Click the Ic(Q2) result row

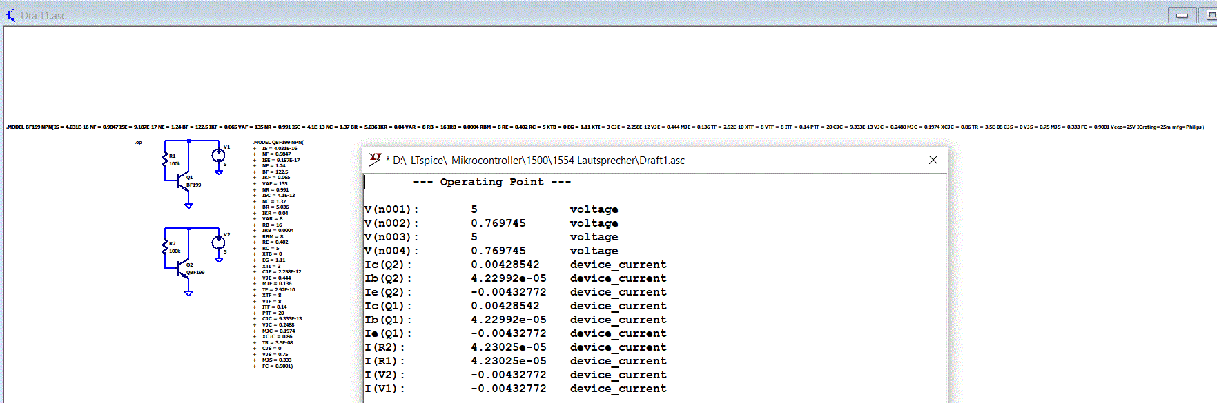516,265
